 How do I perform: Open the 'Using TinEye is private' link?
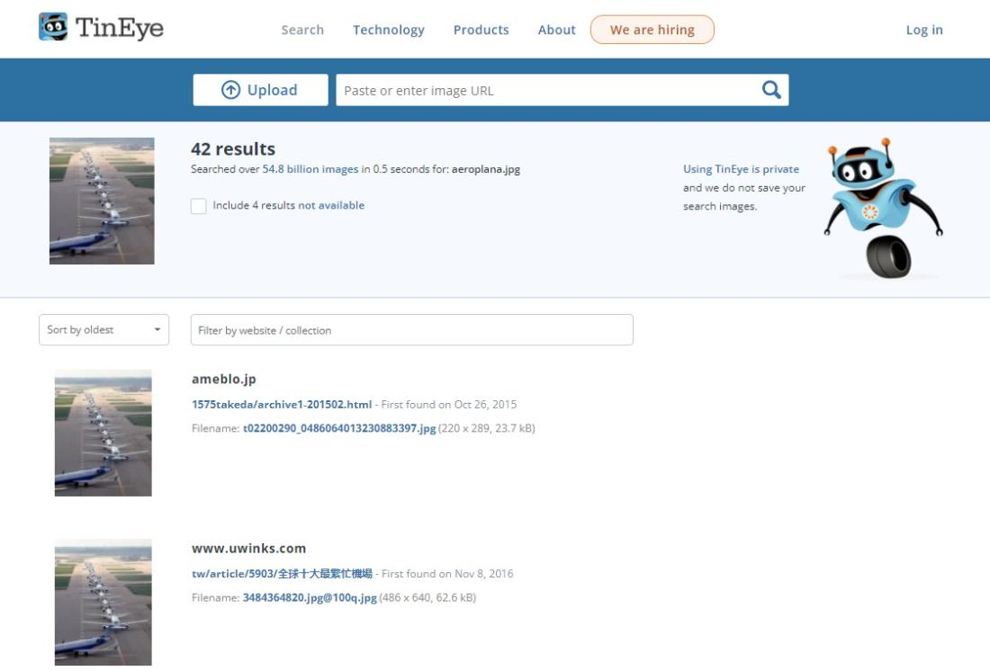[742, 169]
